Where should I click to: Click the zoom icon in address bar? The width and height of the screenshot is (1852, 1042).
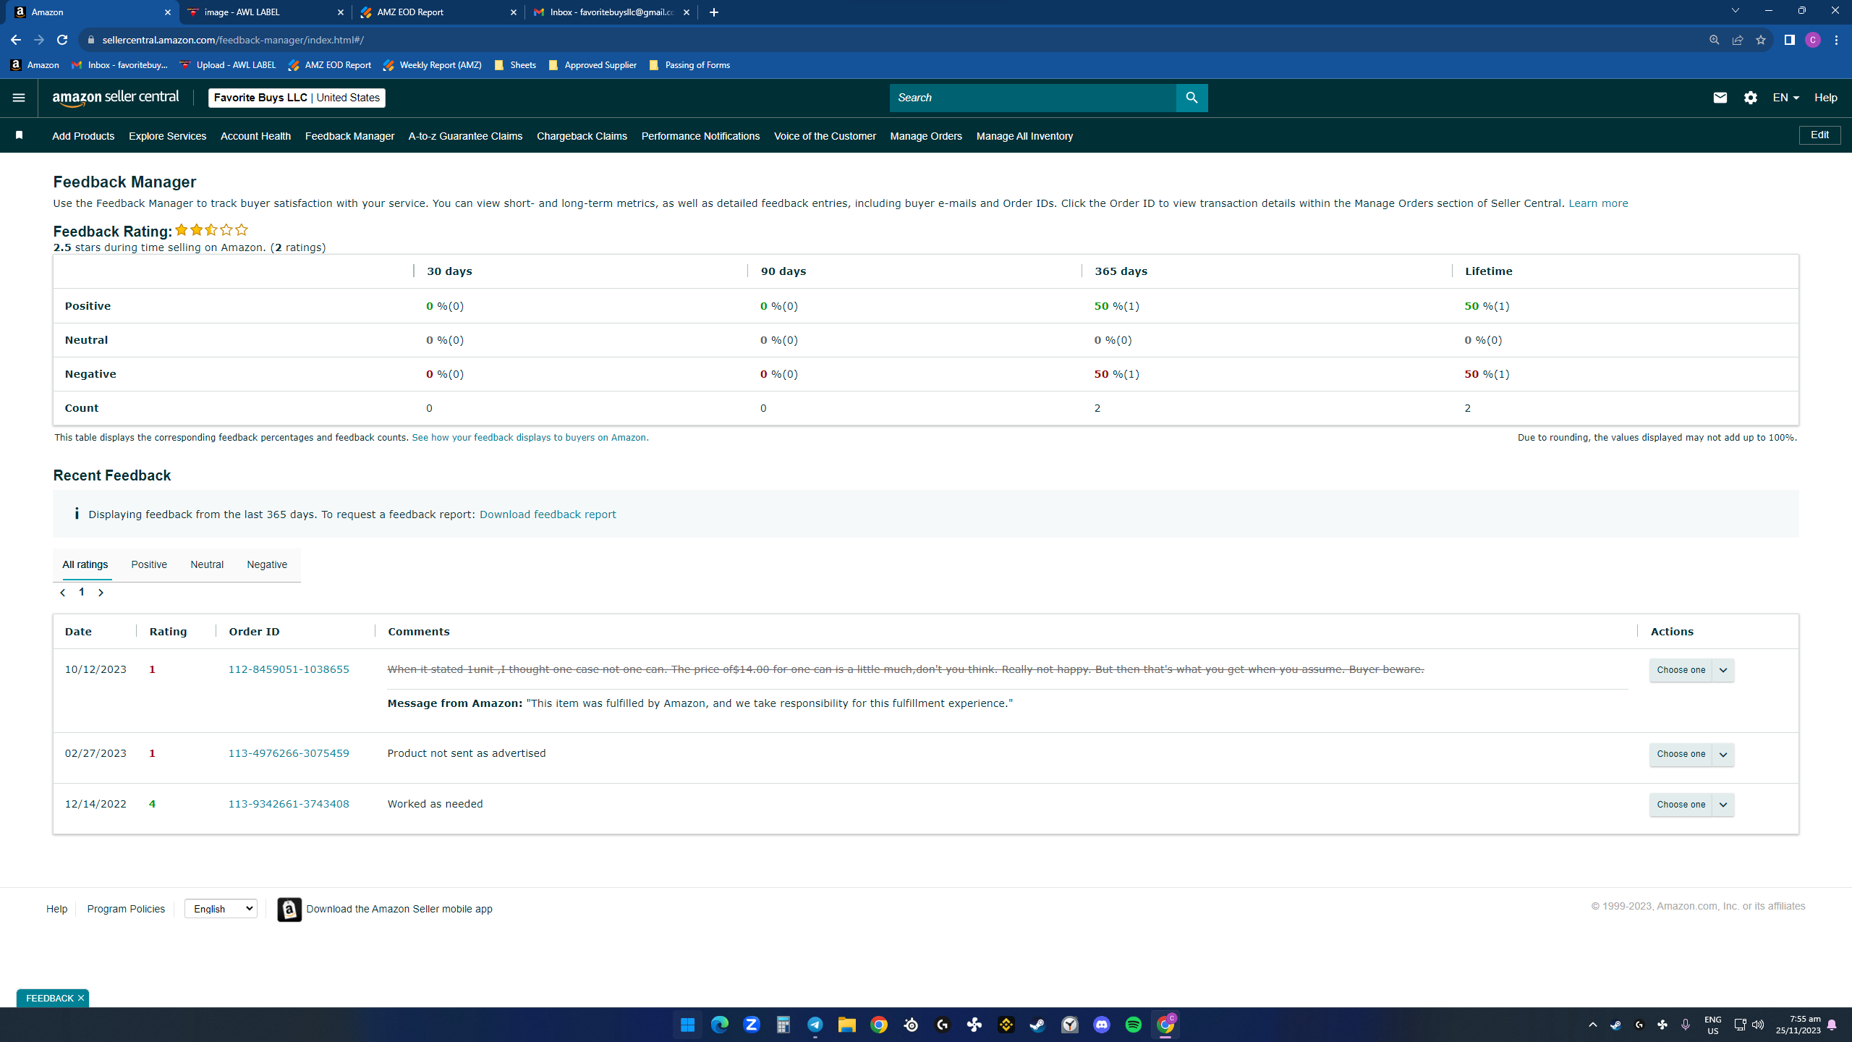[x=1714, y=40]
